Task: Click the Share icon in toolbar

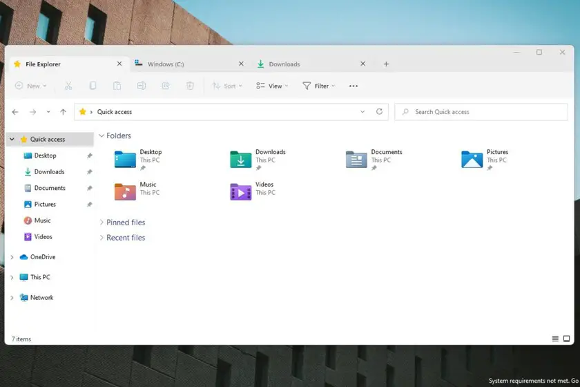Action: coord(166,86)
